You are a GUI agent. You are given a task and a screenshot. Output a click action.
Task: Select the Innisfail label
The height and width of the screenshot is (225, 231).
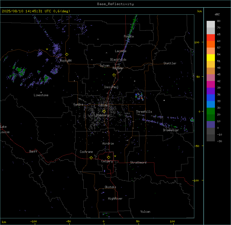point(111,87)
